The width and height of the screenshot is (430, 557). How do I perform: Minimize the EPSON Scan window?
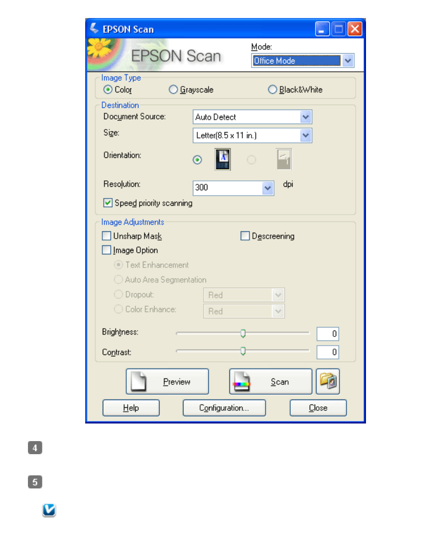pos(322,29)
